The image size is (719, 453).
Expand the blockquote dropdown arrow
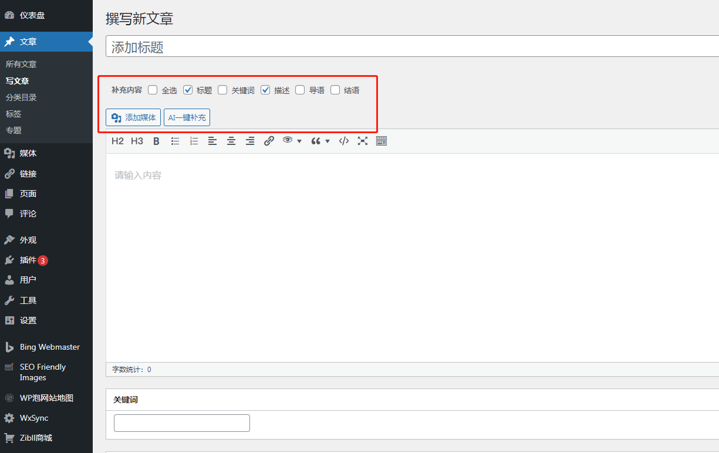coord(328,141)
